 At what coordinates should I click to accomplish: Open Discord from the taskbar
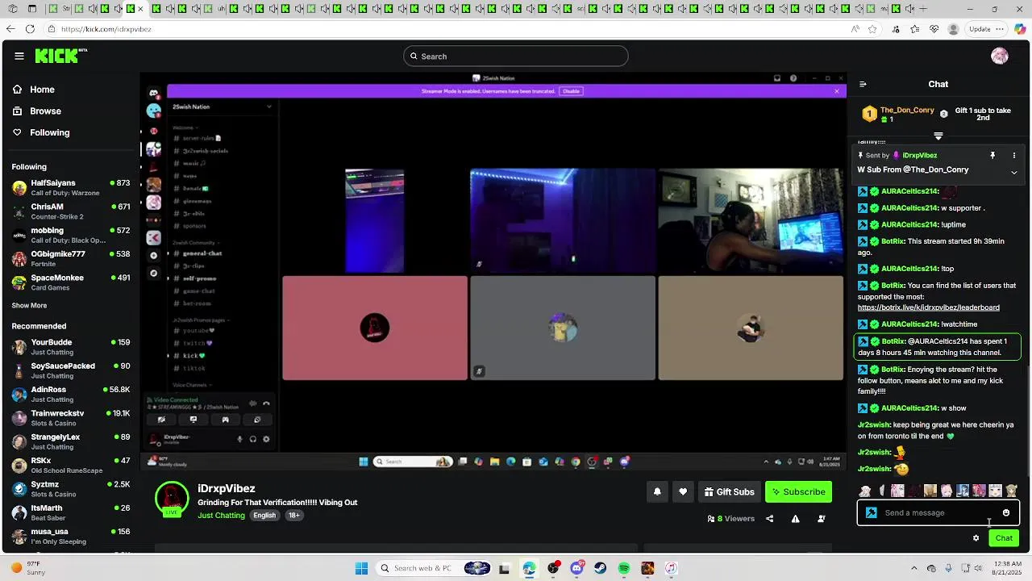pos(576,568)
